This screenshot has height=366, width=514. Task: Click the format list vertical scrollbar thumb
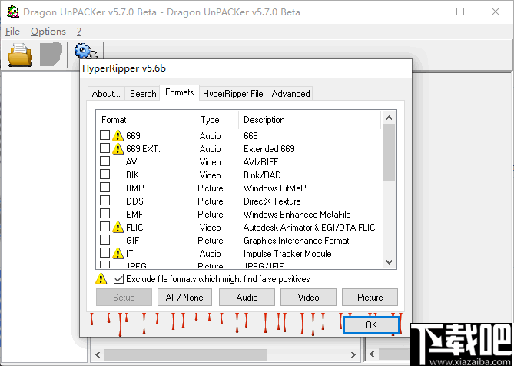click(389, 151)
